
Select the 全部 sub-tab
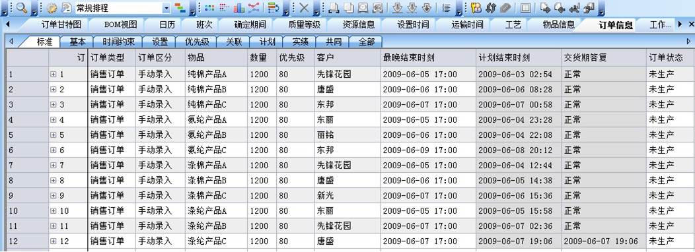click(x=367, y=42)
